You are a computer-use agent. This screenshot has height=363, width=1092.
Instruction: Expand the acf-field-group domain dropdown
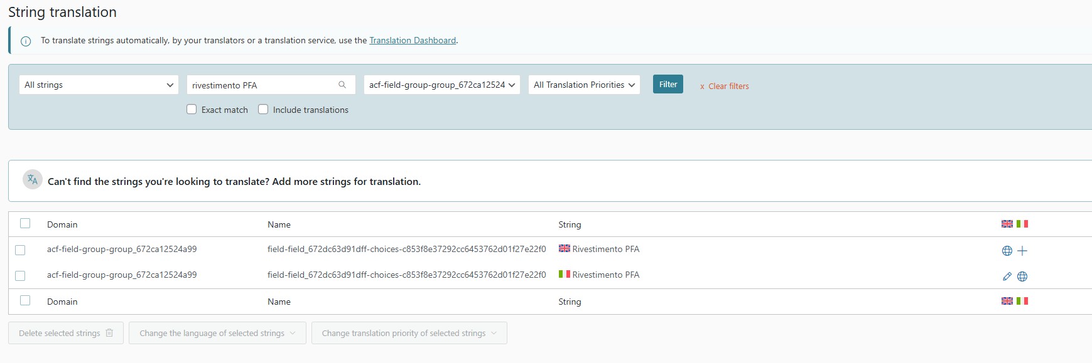pos(442,85)
